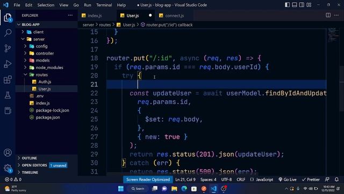Open the Help menu
This screenshot has width=344, height=194.
point(121,5)
